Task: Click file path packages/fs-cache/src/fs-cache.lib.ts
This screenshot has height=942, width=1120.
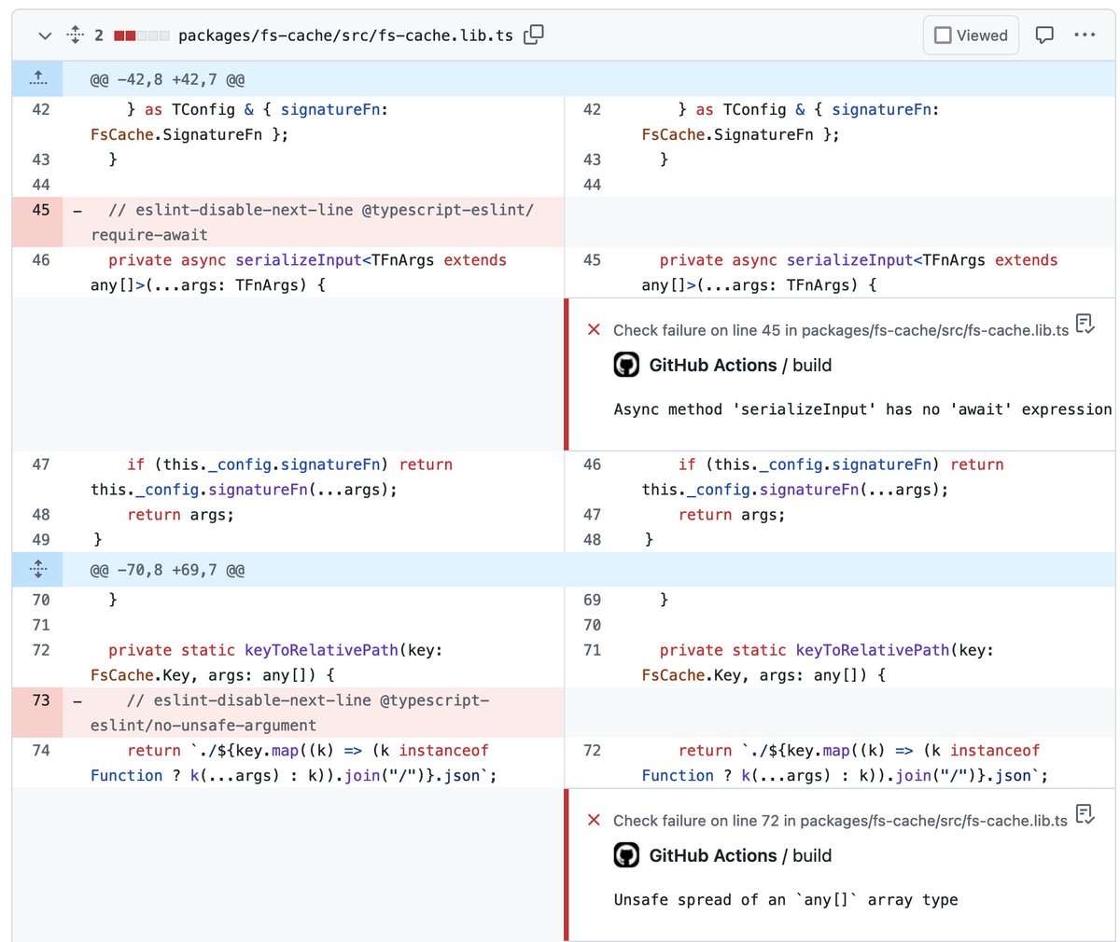Action: [345, 35]
